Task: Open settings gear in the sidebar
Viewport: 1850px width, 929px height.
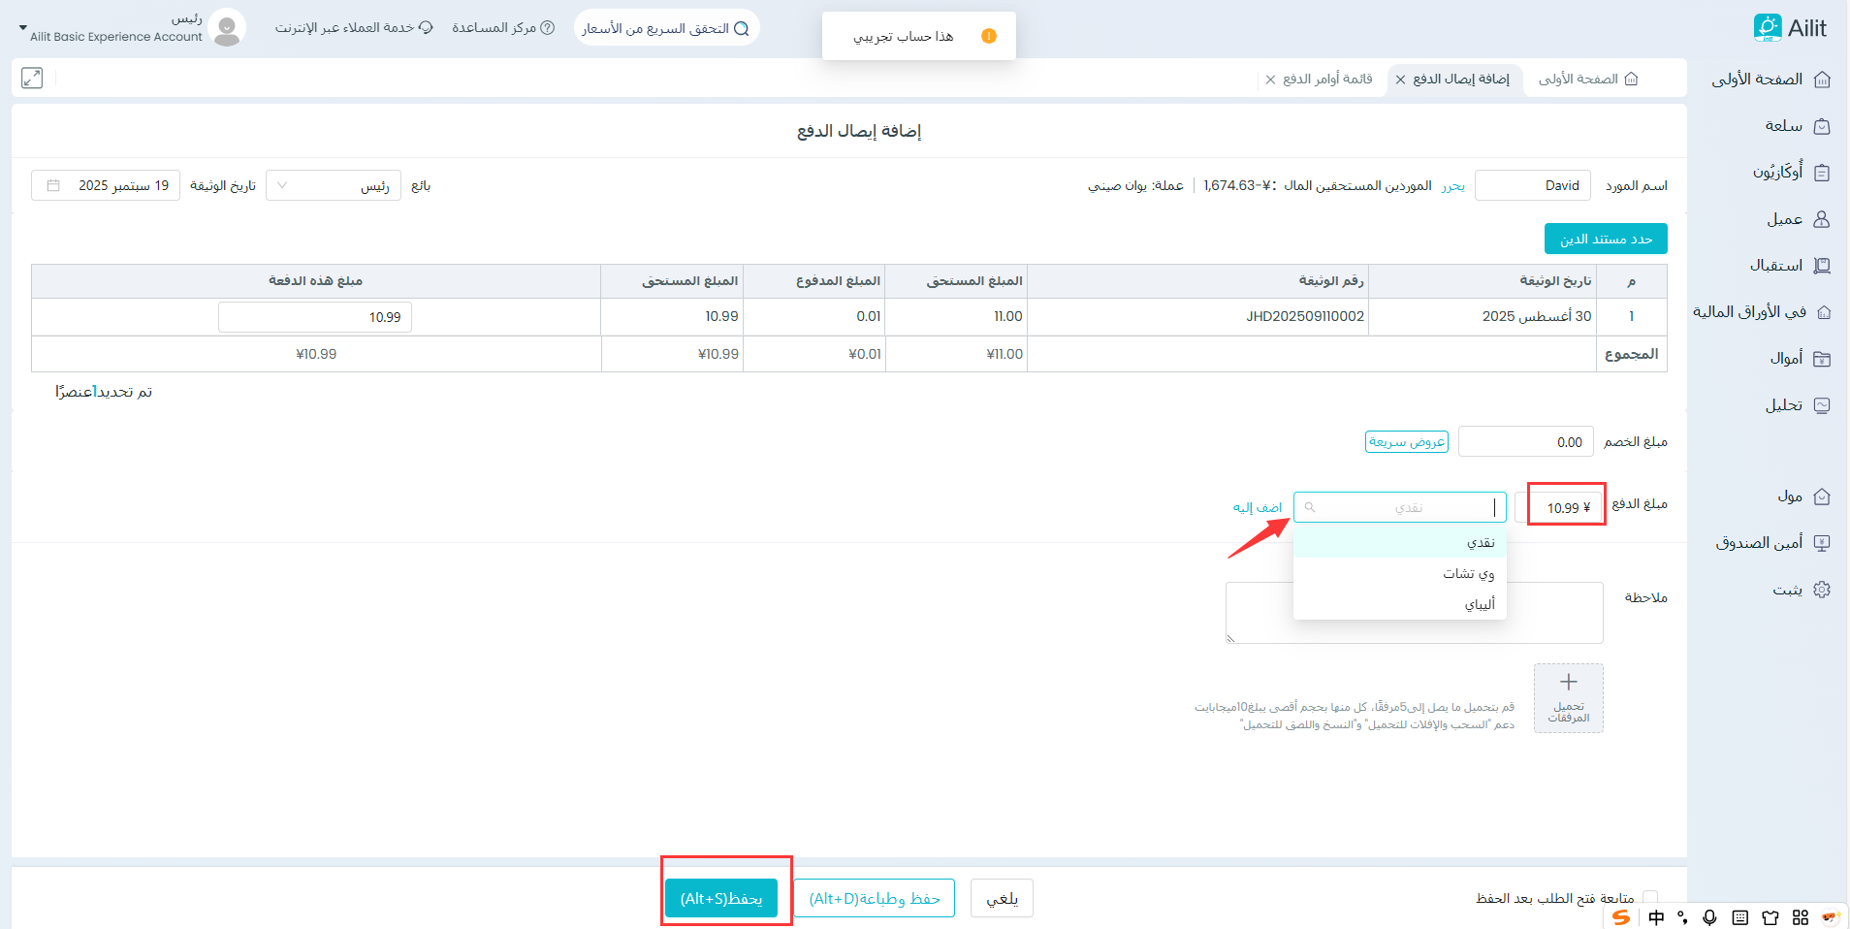Action: (x=1821, y=590)
